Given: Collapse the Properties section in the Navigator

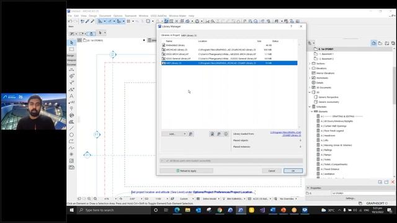Looking at the screenshot, I should click(308, 188).
